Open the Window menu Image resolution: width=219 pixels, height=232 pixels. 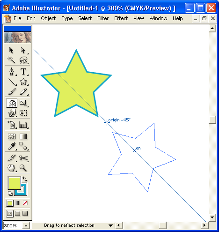(158, 18)
